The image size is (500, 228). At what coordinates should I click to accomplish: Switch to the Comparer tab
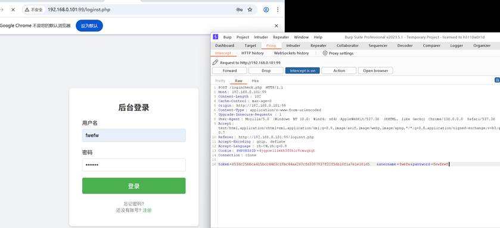pos(431,45)
